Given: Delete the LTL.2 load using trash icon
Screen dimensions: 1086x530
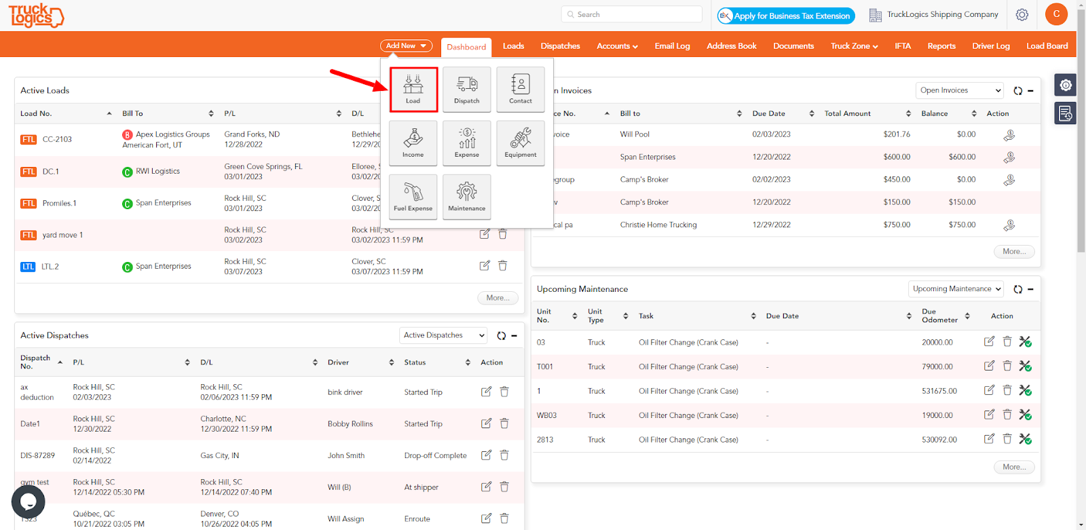Looking at the screenshot, I should click(x=502, y=266).
